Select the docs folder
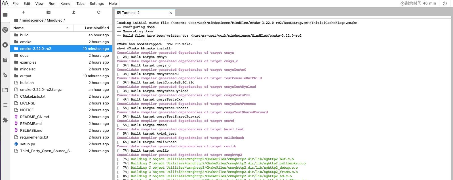 [61, 55]
